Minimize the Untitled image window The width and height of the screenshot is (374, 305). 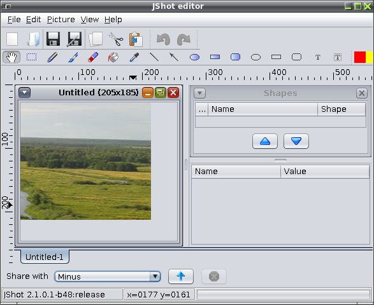coord(148,93)
